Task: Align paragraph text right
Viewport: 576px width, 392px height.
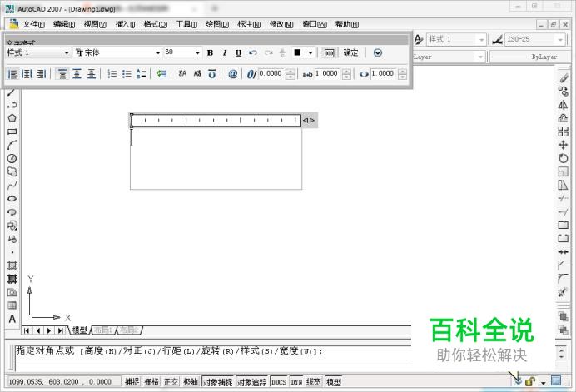Action: tap(41, 74)
